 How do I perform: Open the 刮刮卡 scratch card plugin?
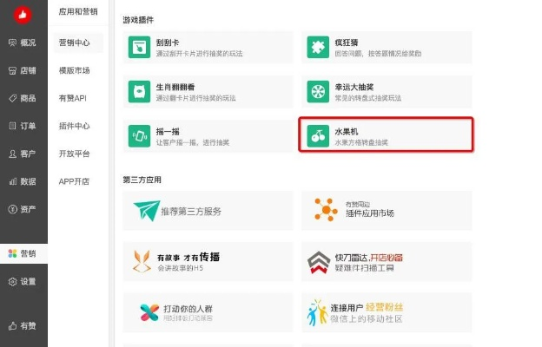point(208,48)
